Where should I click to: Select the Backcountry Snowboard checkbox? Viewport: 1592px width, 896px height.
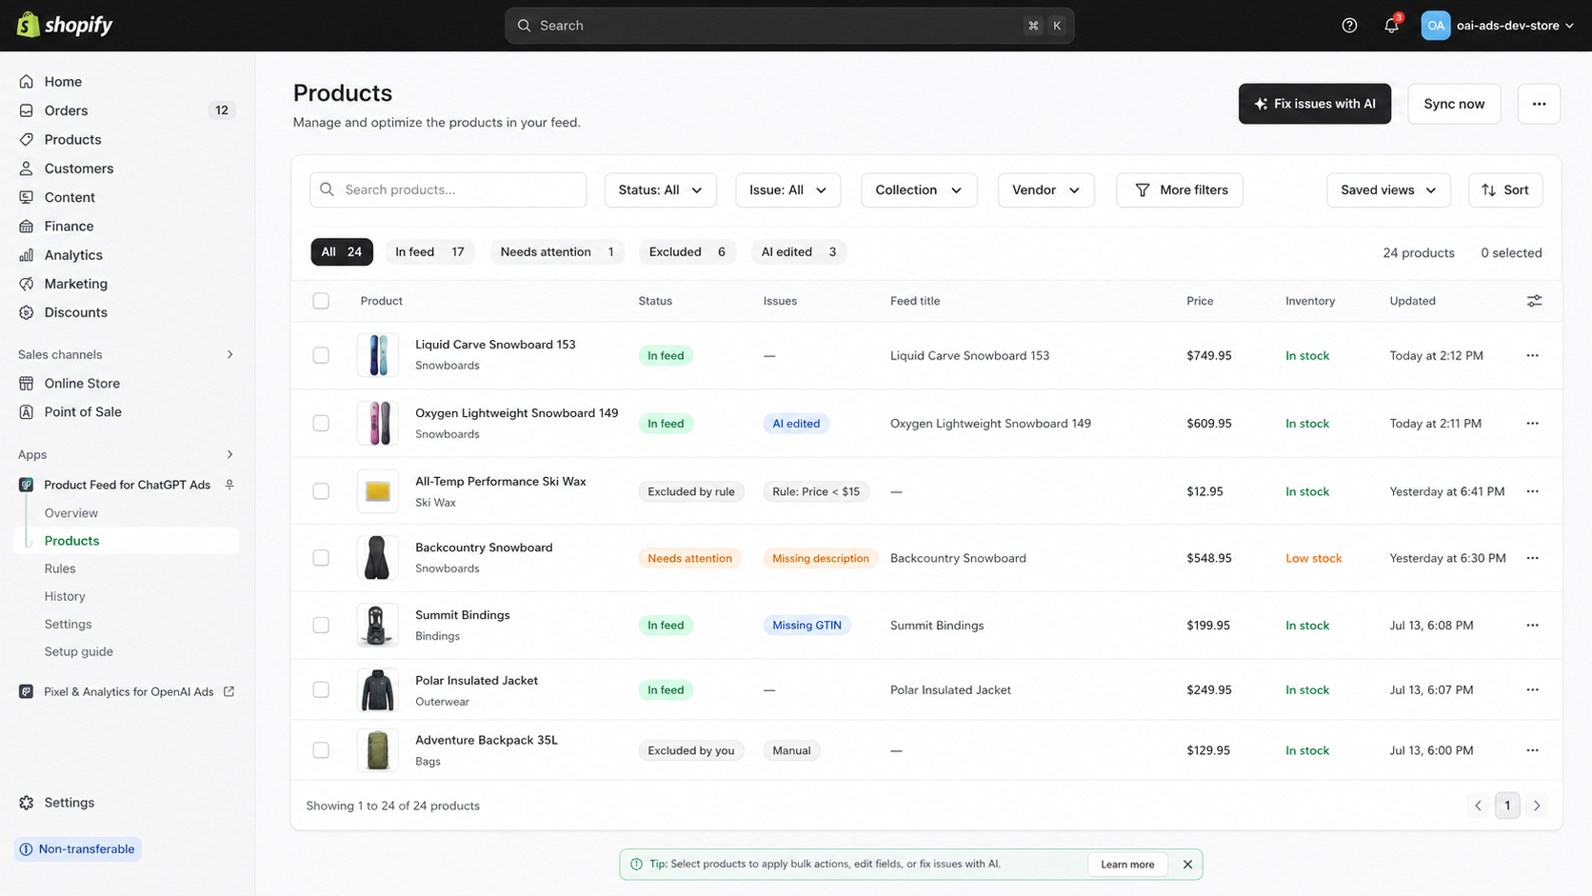coord(321,558)
